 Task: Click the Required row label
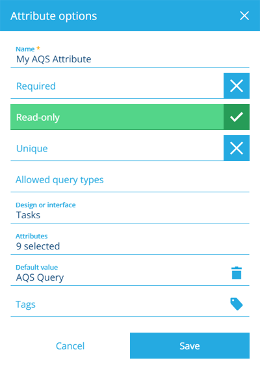pos(36,86)
